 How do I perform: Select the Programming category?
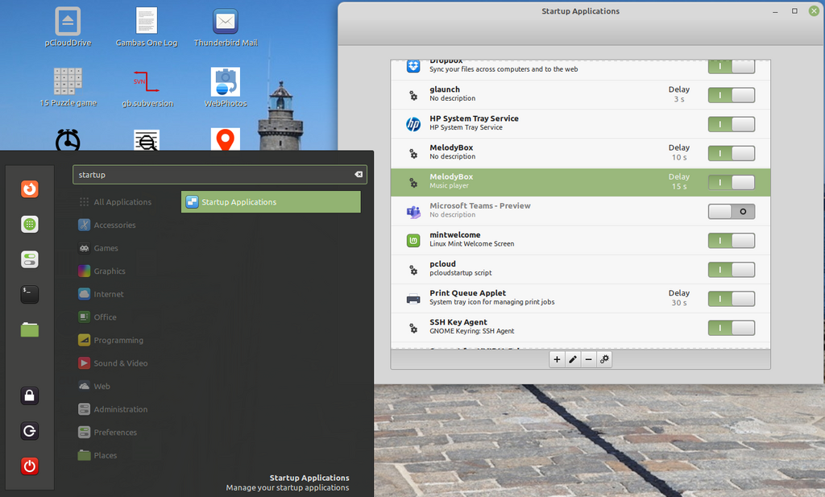[x=111, y=340]
